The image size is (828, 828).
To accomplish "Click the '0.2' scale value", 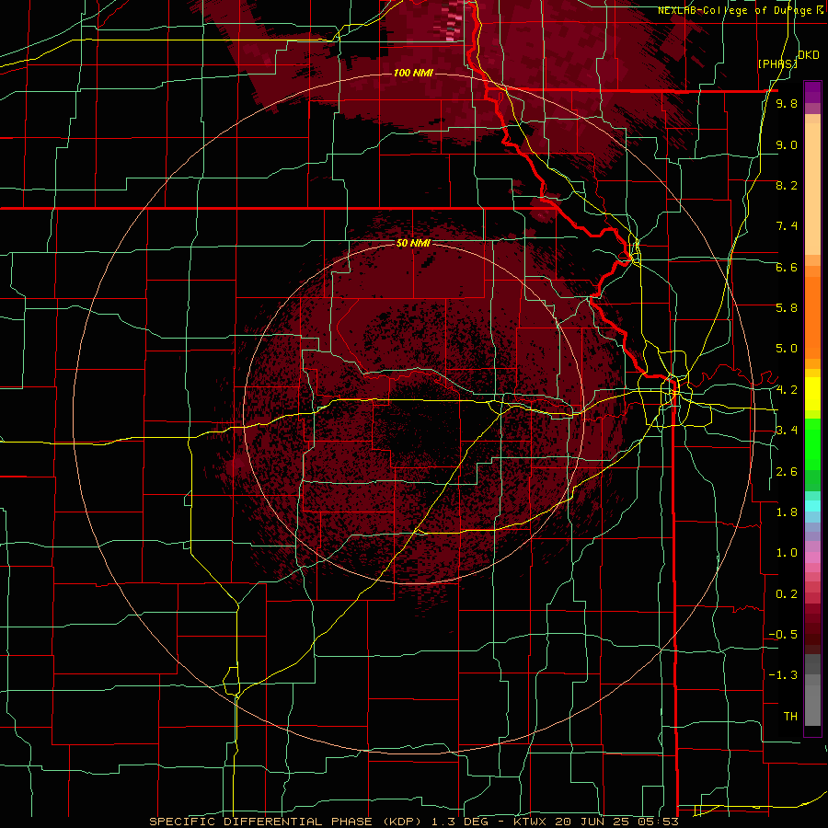I will pos(787,594).
